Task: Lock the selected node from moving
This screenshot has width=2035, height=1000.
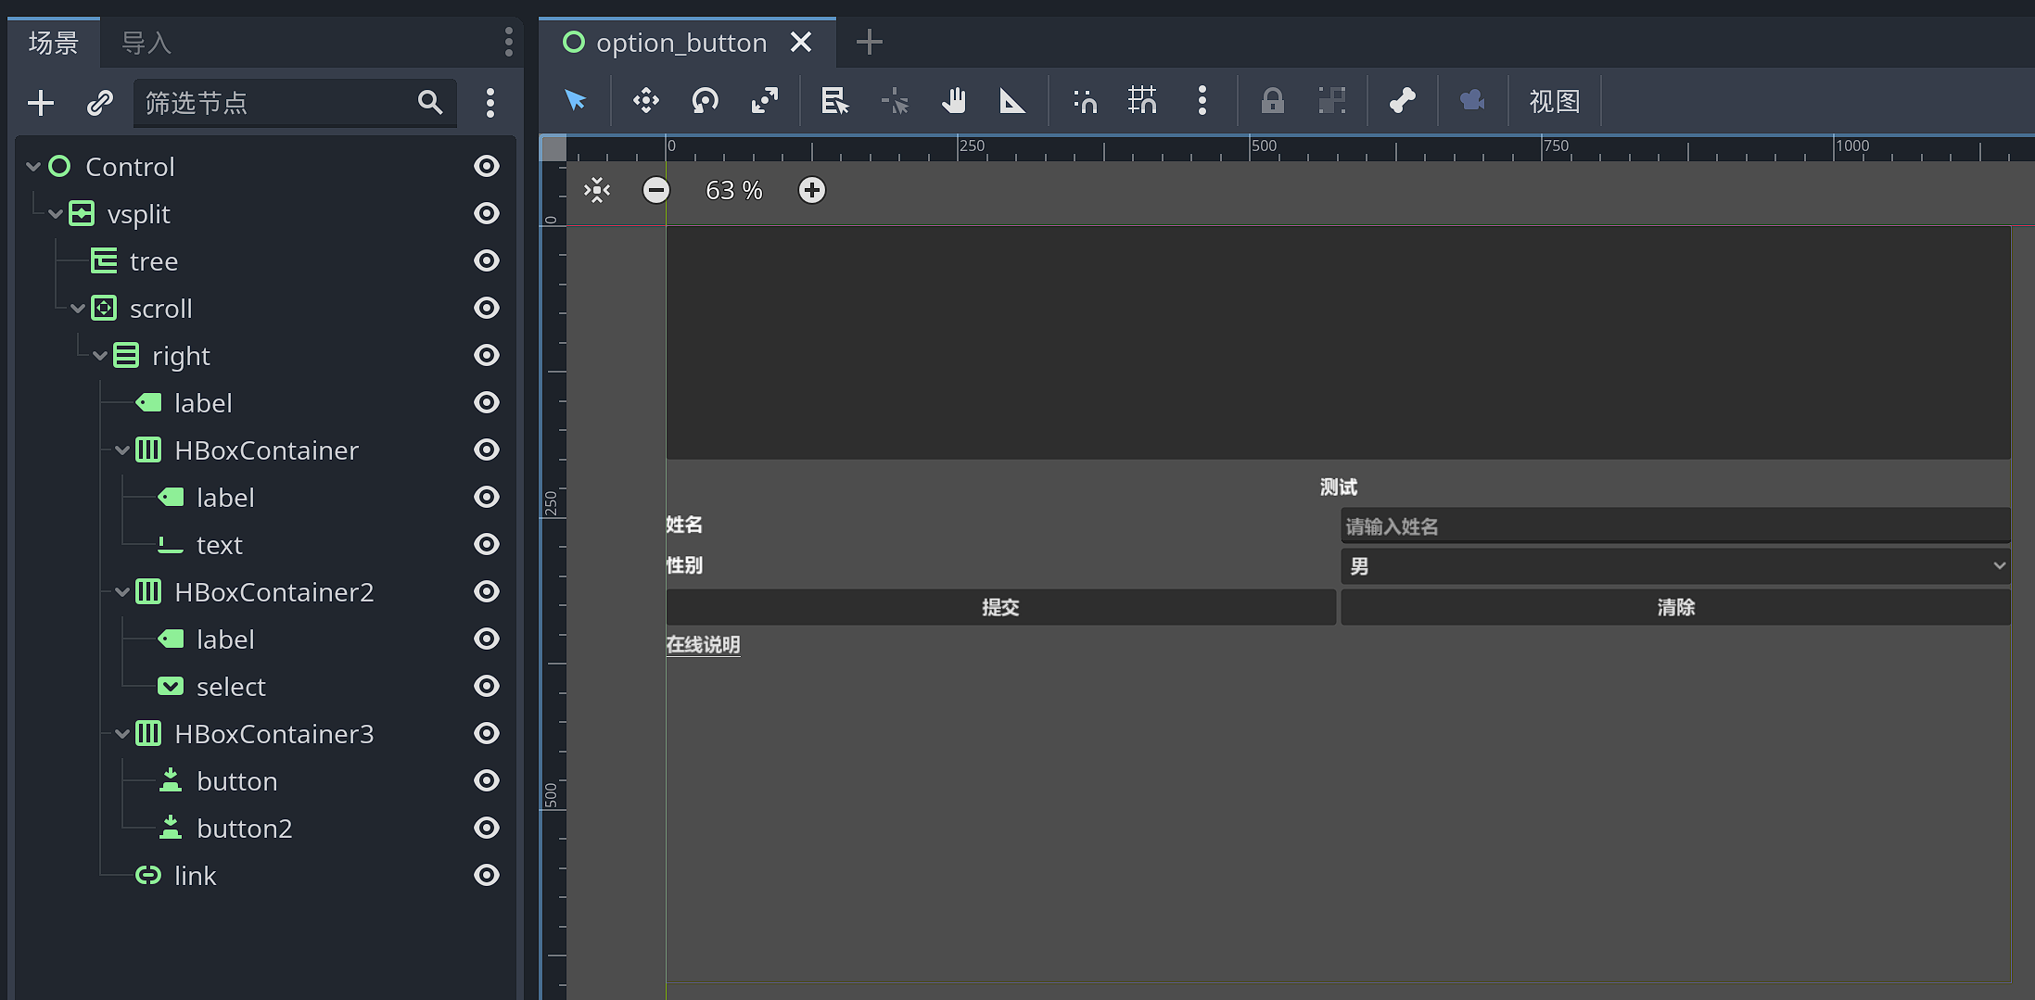Action: tap(1271, 101)
